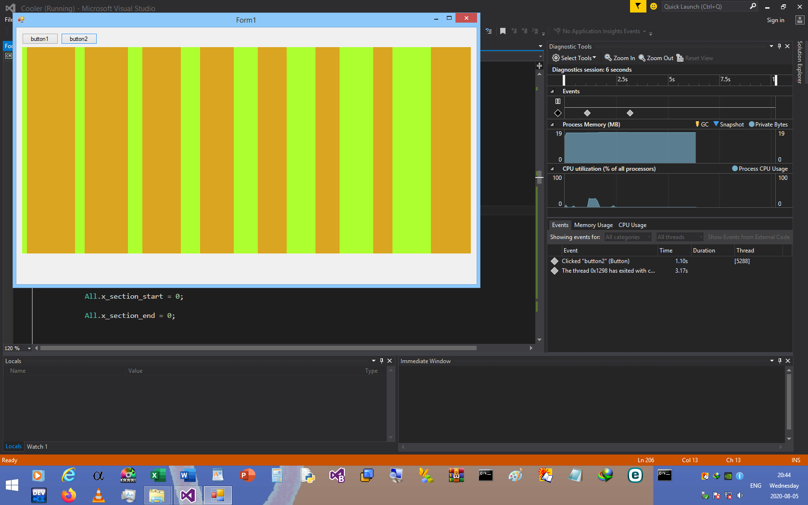Open Select Tools dropdown in Diagnostic Tools
This screenshot has width=808, height=505.
[x=574, y=58]
